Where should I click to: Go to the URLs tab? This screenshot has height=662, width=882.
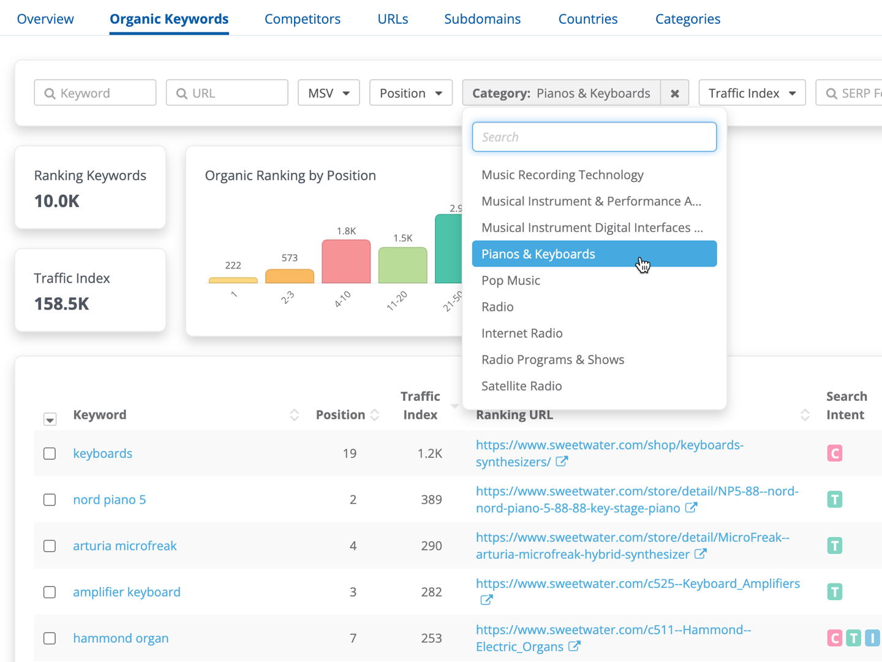(393, 19)
